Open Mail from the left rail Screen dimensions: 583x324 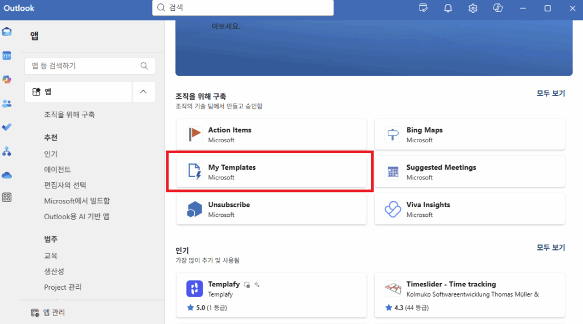click(x=7, y=32)
